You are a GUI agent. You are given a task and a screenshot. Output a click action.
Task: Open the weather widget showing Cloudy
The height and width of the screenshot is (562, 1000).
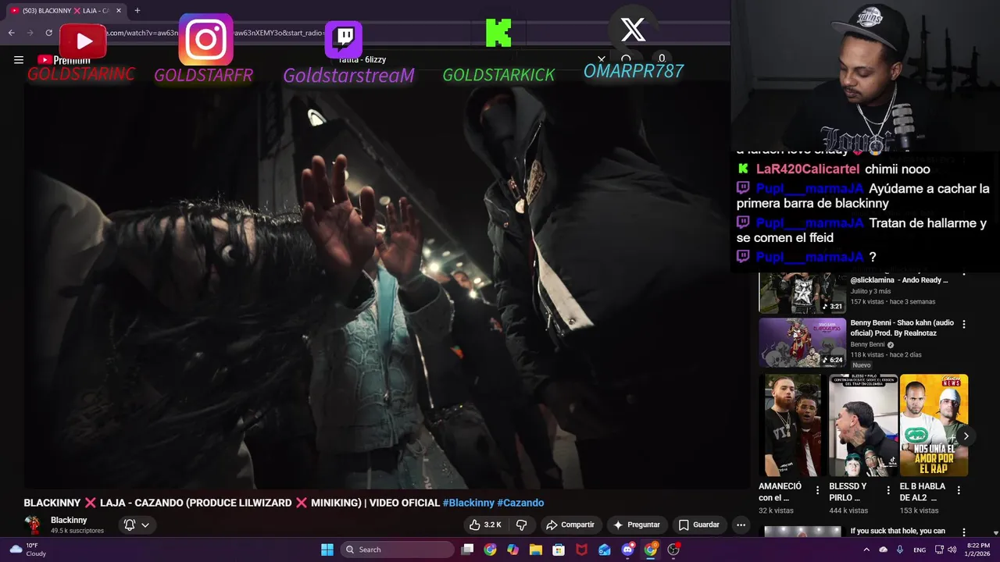[x=28, y=550]
